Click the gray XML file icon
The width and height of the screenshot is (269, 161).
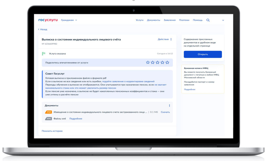(49, 119)
